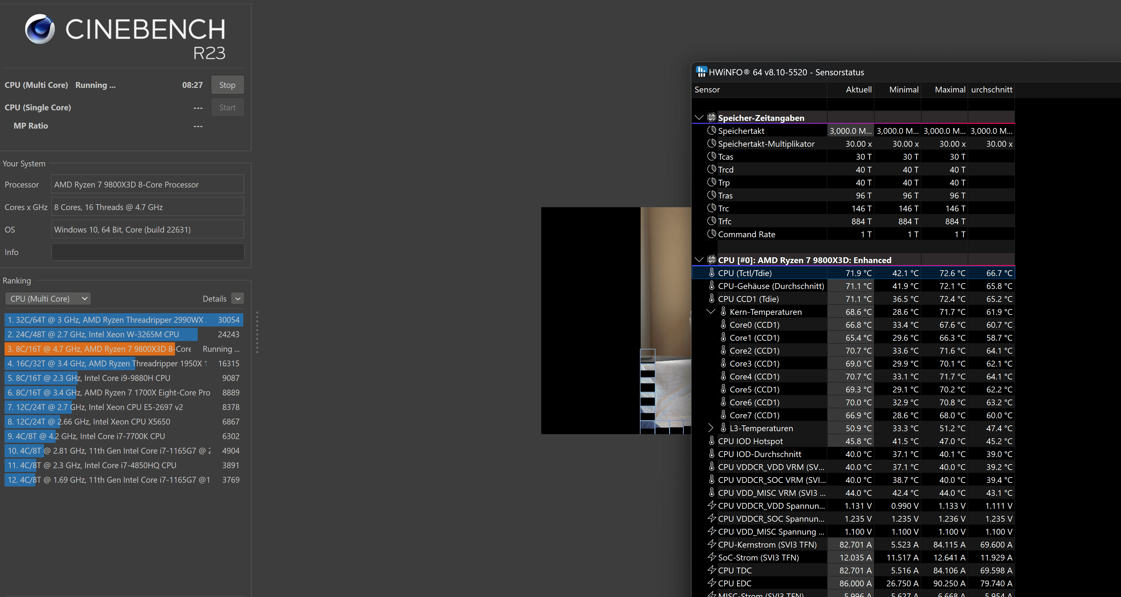Click the thermometer icon of Core4 (CCD1)
1121x597 pixels.
[x=723, y=376]
